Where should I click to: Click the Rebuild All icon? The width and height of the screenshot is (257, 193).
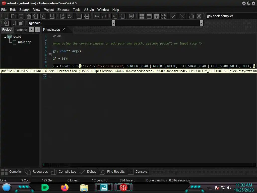[x=164, y=16]
